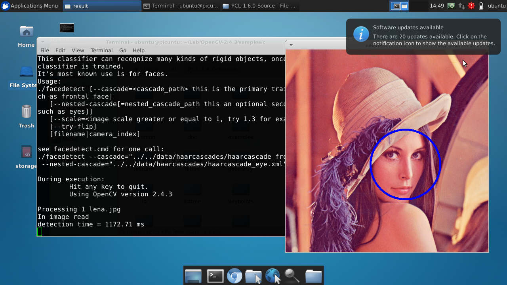Switch to the Terminal taskbar button
507x285 pixels.
(x=181, y=6)
